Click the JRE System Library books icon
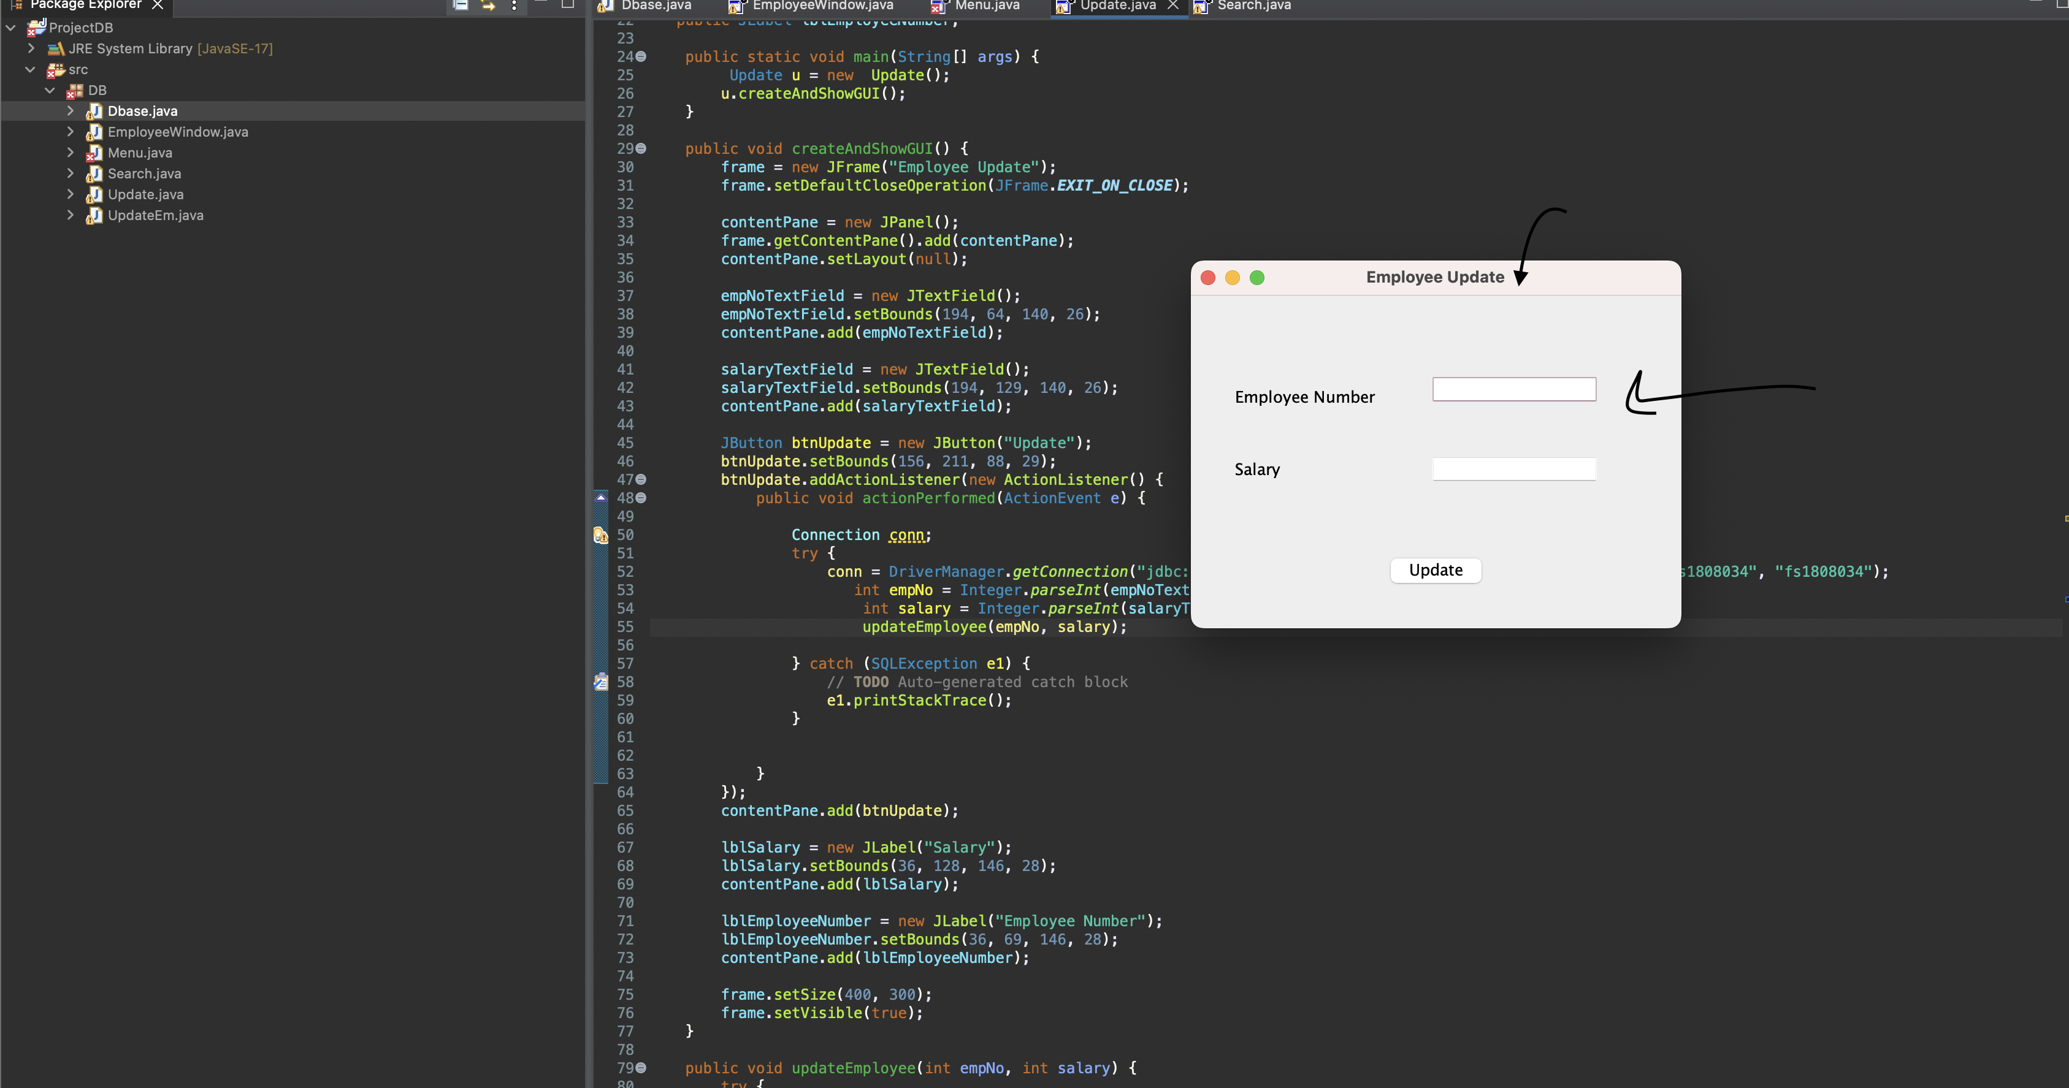Screen dimensions: 2069x1088 [x=55, y=48]
